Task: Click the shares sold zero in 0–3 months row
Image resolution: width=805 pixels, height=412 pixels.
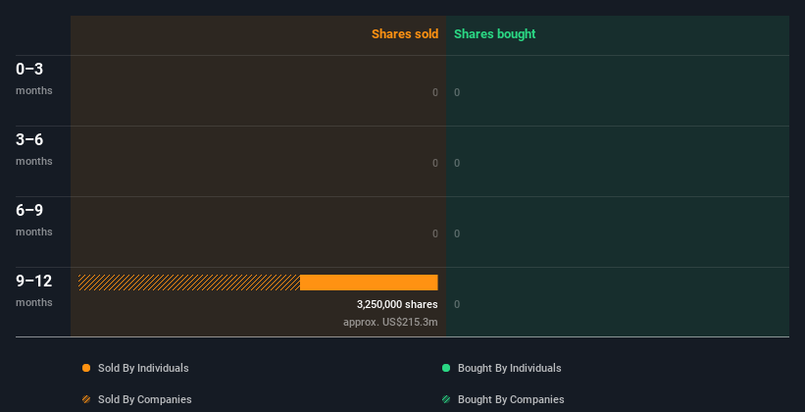Action: [435, 92]
